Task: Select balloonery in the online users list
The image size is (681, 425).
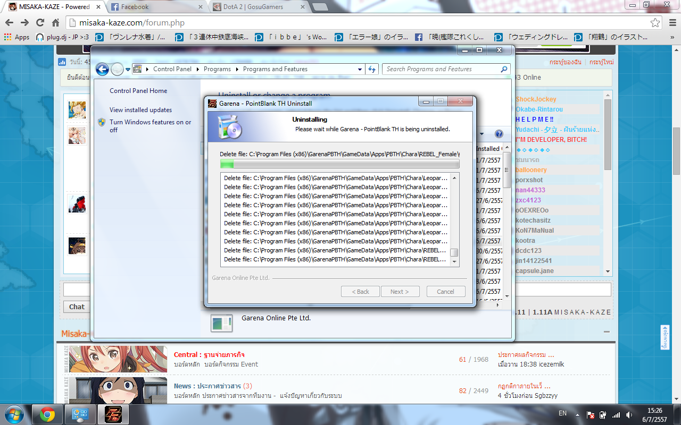Action: coord(531,170)
